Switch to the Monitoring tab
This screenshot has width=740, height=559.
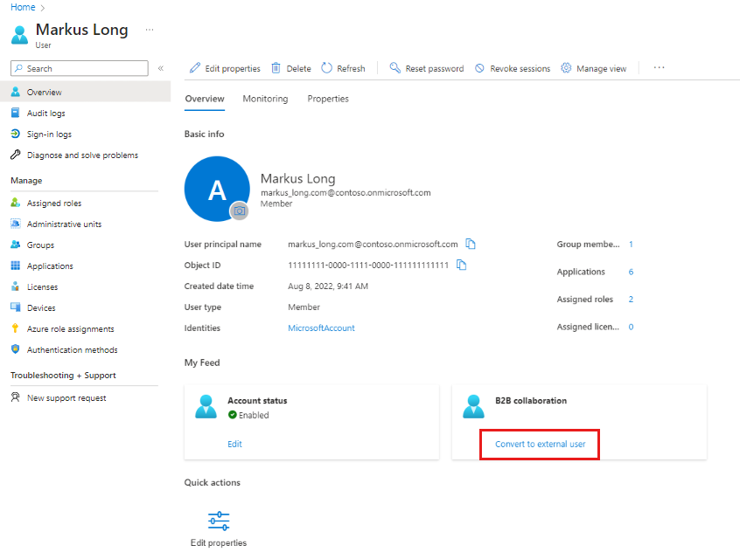265,99
